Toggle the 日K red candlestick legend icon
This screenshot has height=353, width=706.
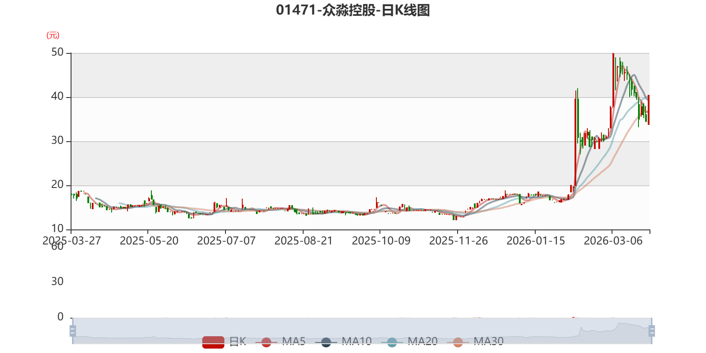click(x=214, y=342)
